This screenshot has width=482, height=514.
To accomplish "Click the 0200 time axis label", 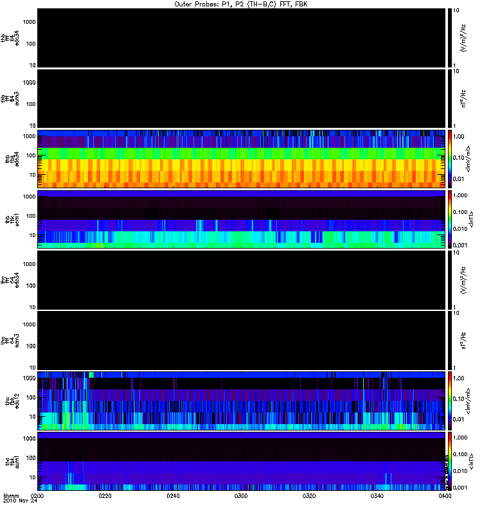I will click(x=37, y=495).
